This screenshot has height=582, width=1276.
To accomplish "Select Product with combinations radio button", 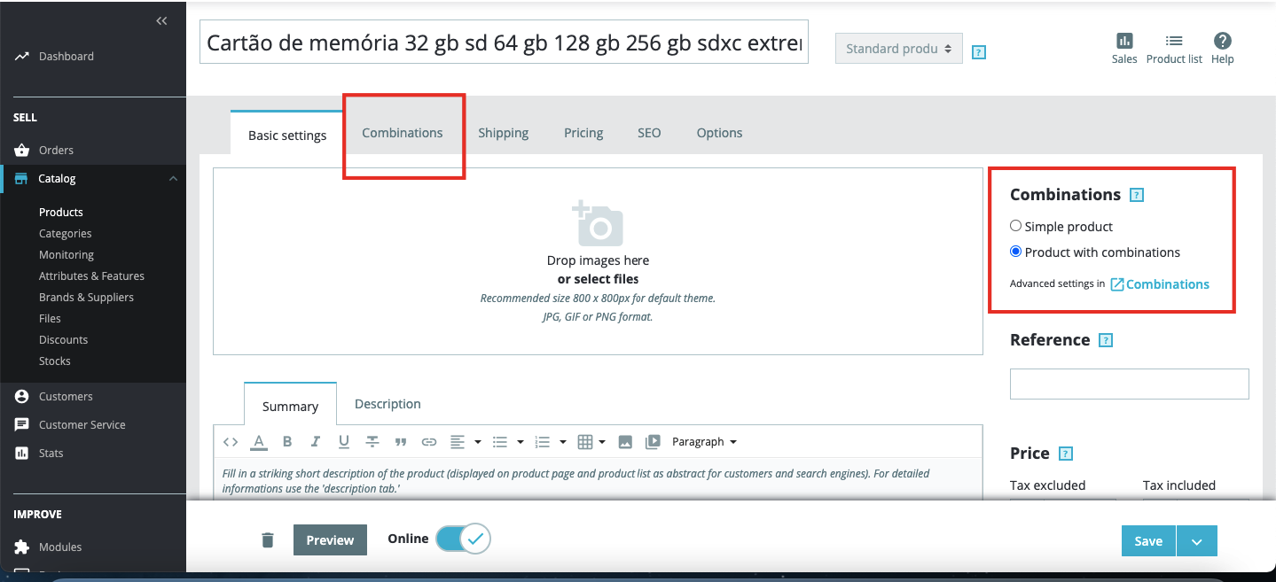I will (1016, 252).
